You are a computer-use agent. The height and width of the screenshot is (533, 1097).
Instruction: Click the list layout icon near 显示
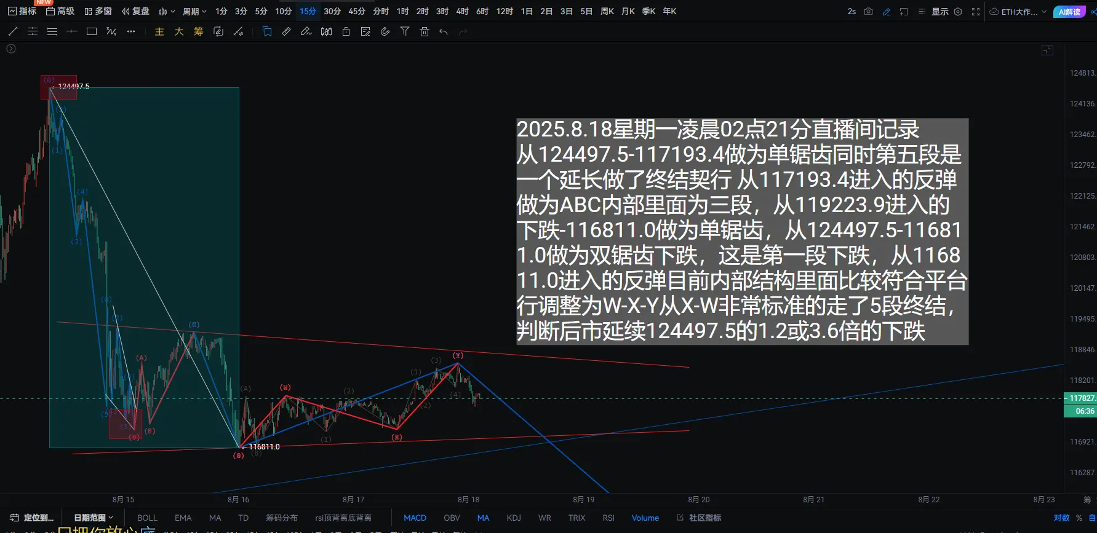[922, 11]
